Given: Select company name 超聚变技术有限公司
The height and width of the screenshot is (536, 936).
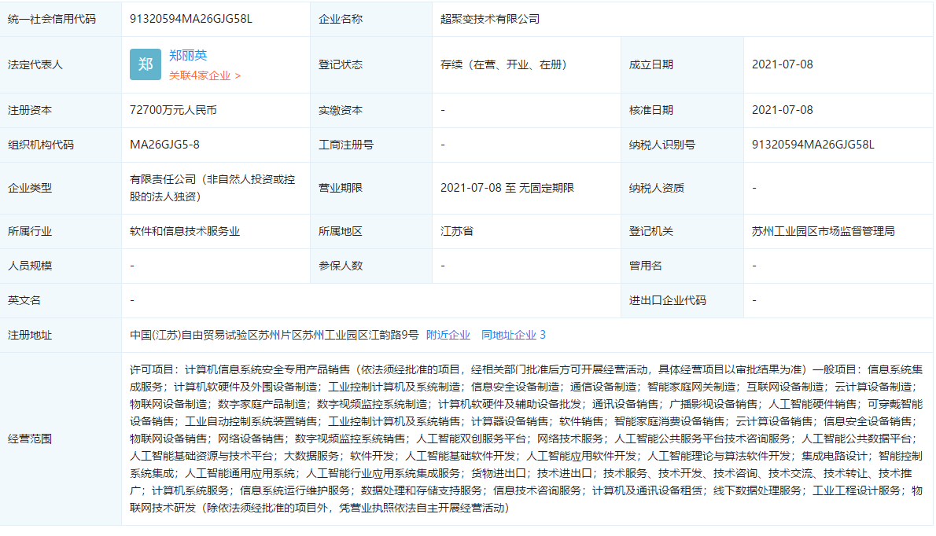Looking at the screenshot, I should click(x=490, y=19).
